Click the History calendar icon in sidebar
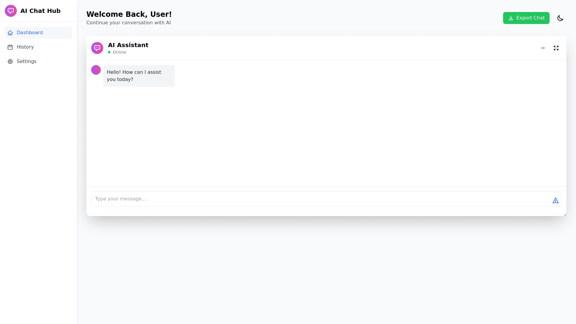Image resolution: width=576 pixels, height=324 pixels. 10,47
